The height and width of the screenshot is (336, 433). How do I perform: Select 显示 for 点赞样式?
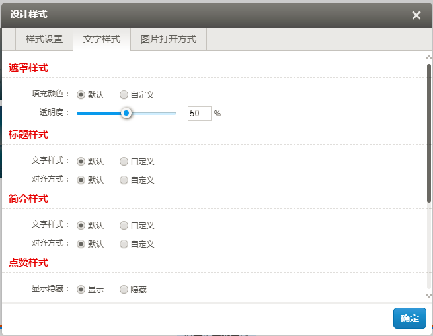click(81, 289)
